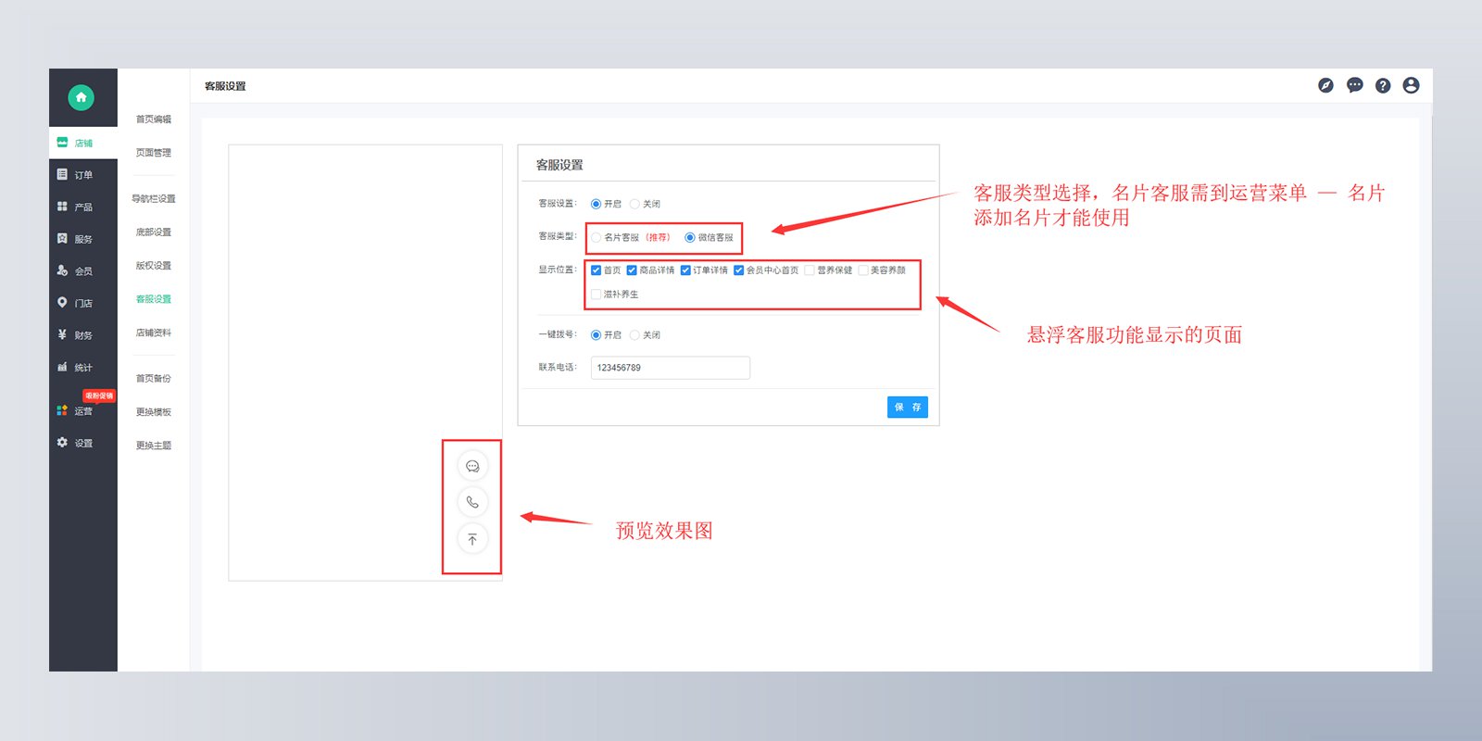Check the 滋补养生 checkbox
The width and height of the screenshot is (1482, 741).
click(596, 295)
